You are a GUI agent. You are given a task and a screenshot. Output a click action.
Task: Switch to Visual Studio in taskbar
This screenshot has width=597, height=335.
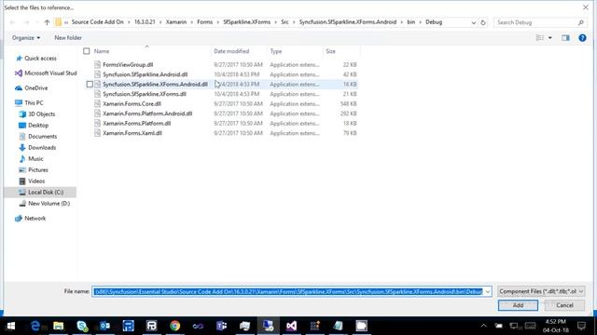click(x=291, y=326)
